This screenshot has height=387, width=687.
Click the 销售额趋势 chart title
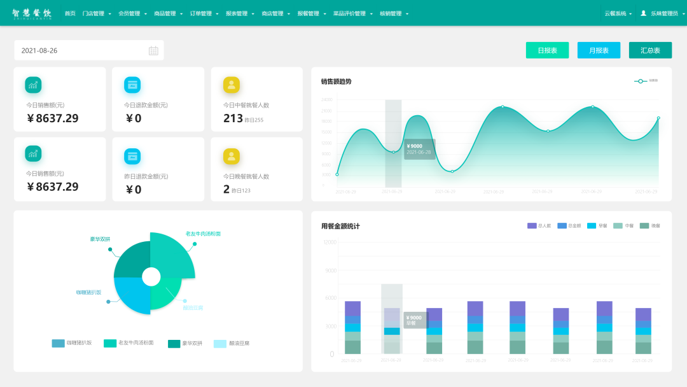(336, 81)
